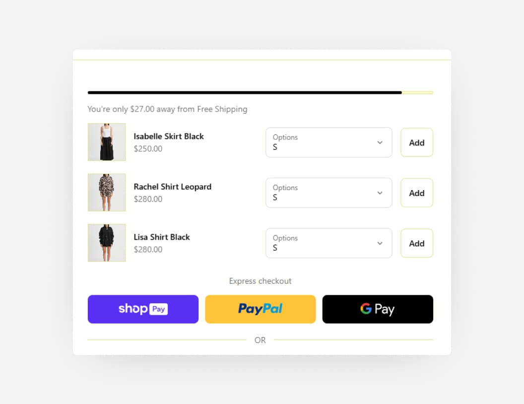Click chevron arrow in Lisa Shirt options

tap(380, 243)
